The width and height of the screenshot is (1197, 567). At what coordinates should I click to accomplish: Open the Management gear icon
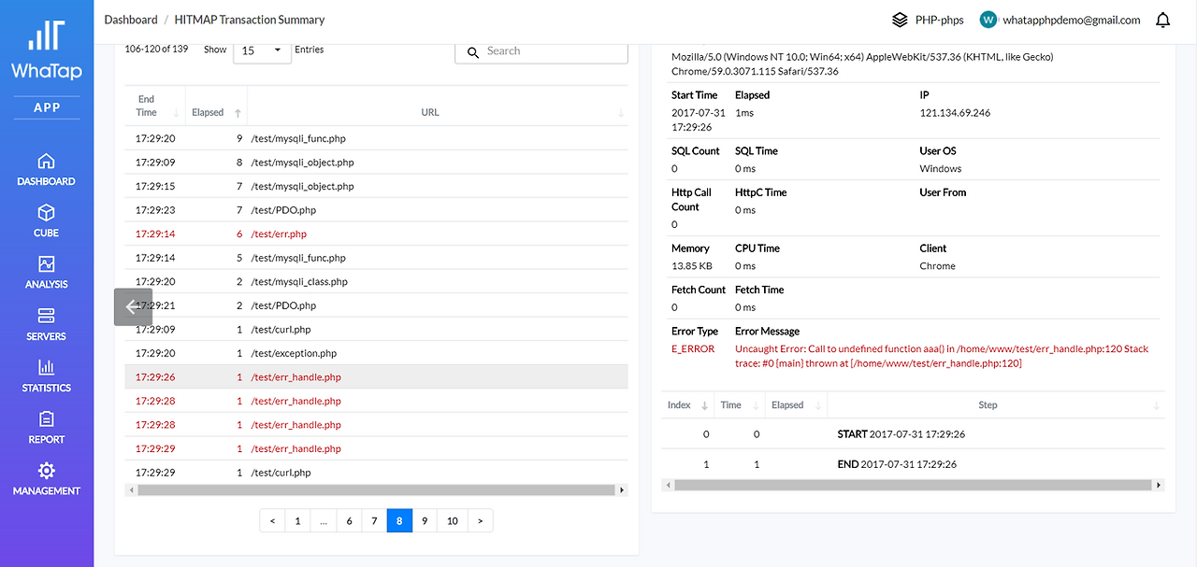(46, 471)
